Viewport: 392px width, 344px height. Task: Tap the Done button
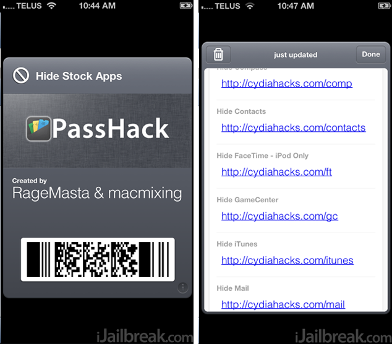[371, 54]
